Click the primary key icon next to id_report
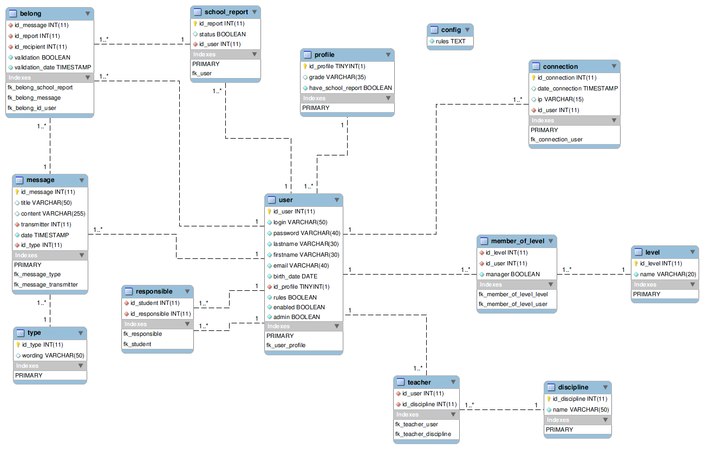The height and width of the screenshot is (449, 704). pyautogui.click(x=196, y=24)
